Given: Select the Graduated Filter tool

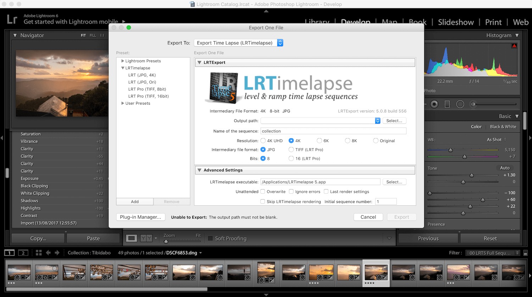Looking at the screenshot, I should [447, 104].
